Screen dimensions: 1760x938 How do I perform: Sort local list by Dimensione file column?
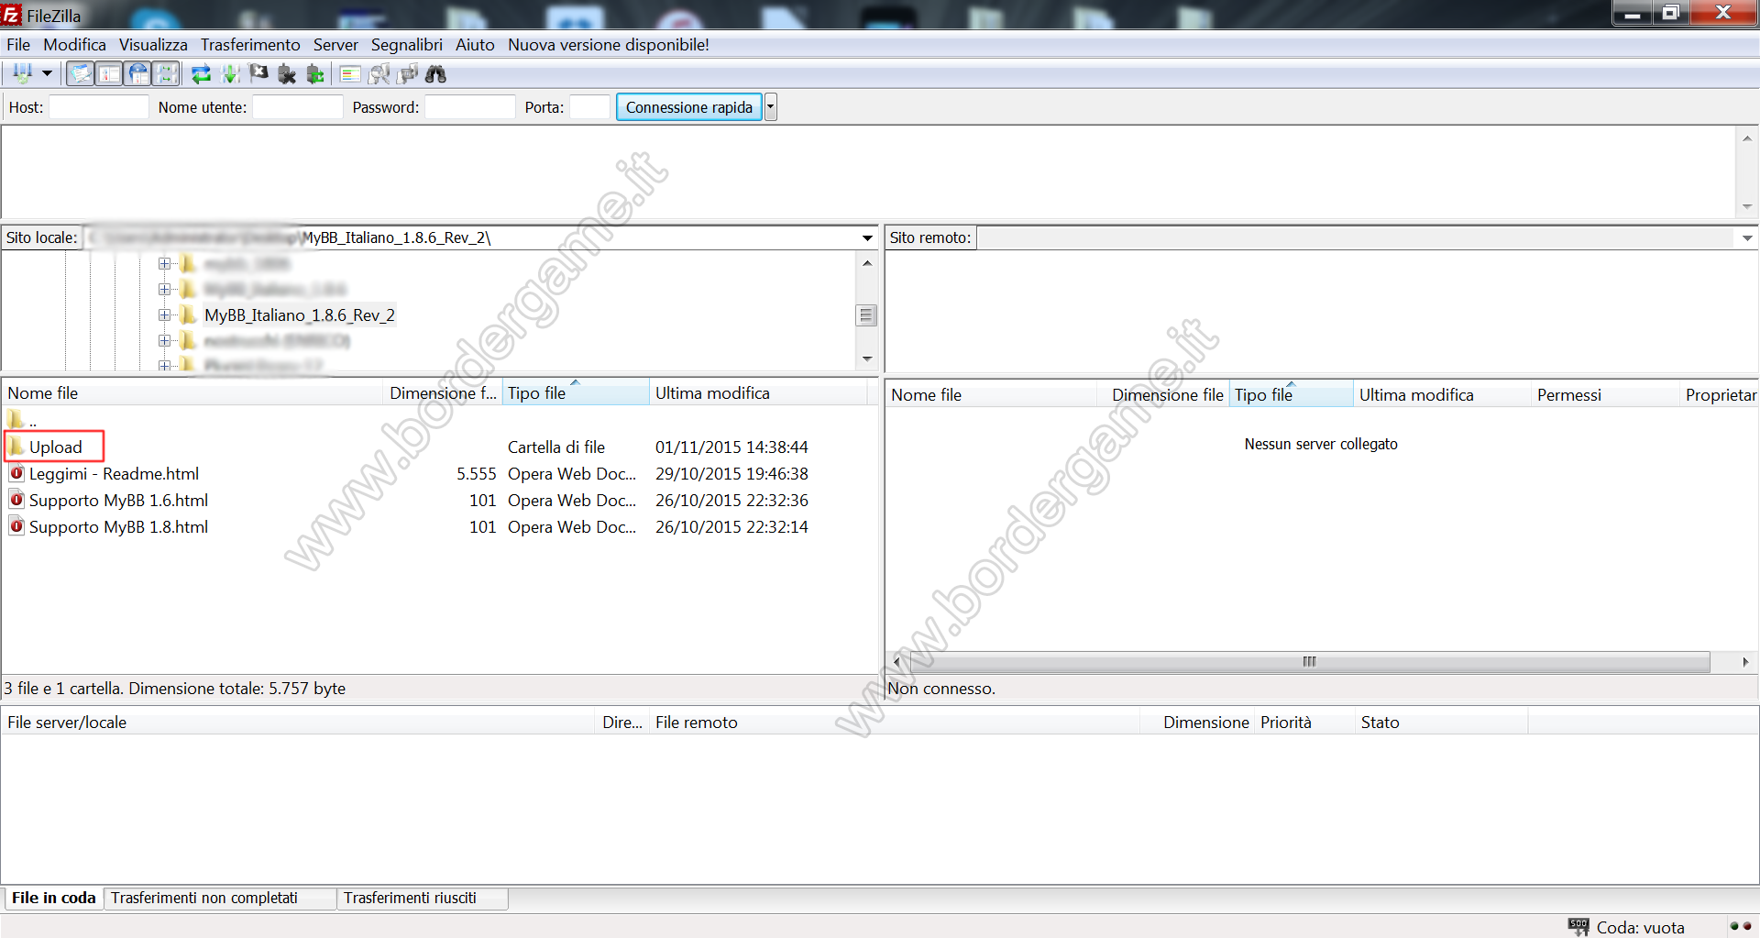click(x=443, y=392)
